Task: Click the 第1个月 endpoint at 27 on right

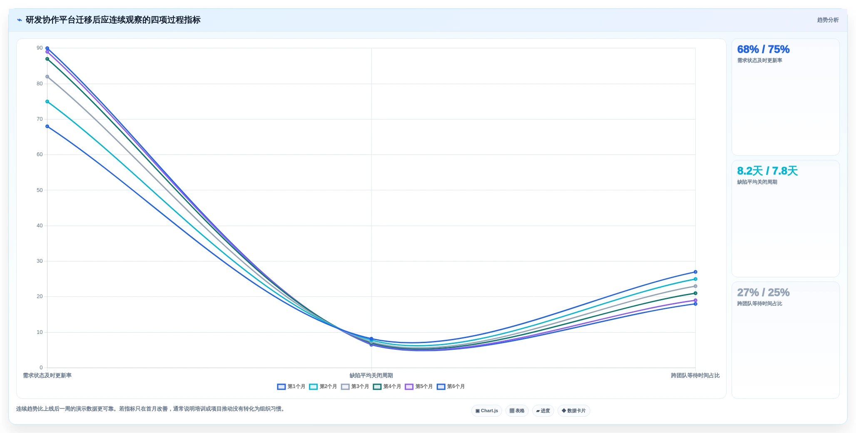Action: [x=695, y=272]
